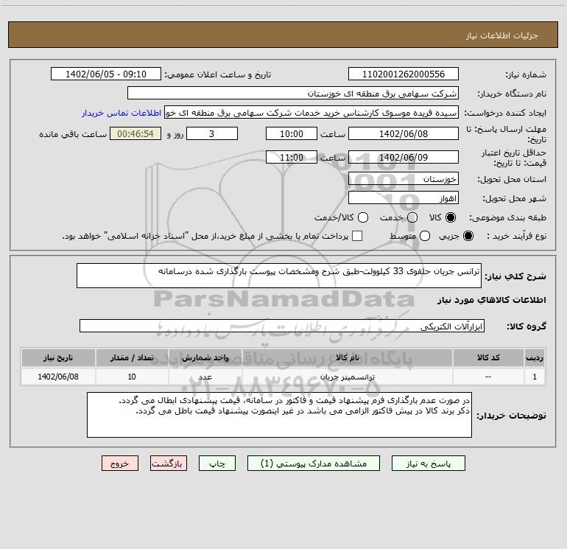The height and width of the screenshot is (549, 567).
Task: Click the استان محل تحویل field
Action: click(403, 179)
